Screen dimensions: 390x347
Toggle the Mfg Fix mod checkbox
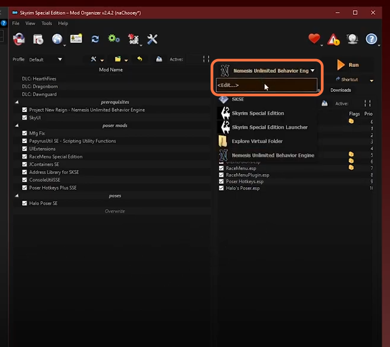(x=24, y=133)
